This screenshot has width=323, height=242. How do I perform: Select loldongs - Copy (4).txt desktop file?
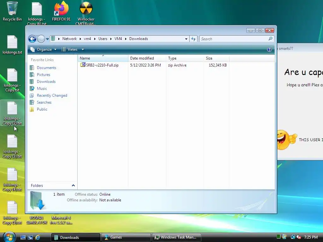point(12,179)
